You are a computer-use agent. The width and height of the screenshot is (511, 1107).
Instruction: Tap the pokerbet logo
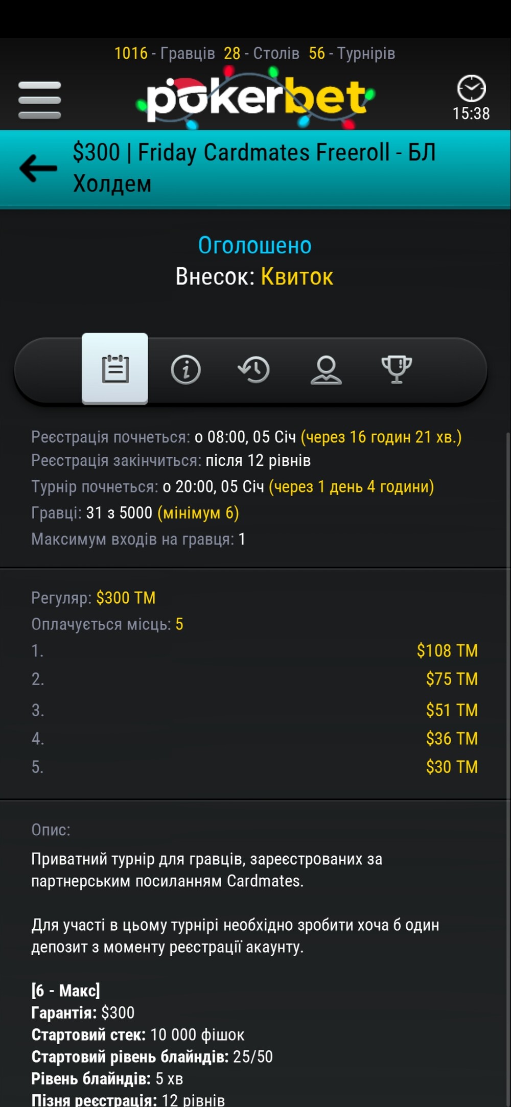coord(255,100)
